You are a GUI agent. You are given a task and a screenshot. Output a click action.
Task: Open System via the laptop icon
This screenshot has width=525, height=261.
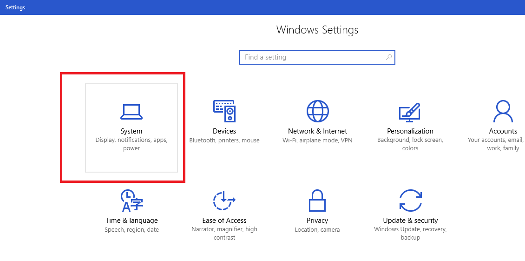tap(131, 112)
